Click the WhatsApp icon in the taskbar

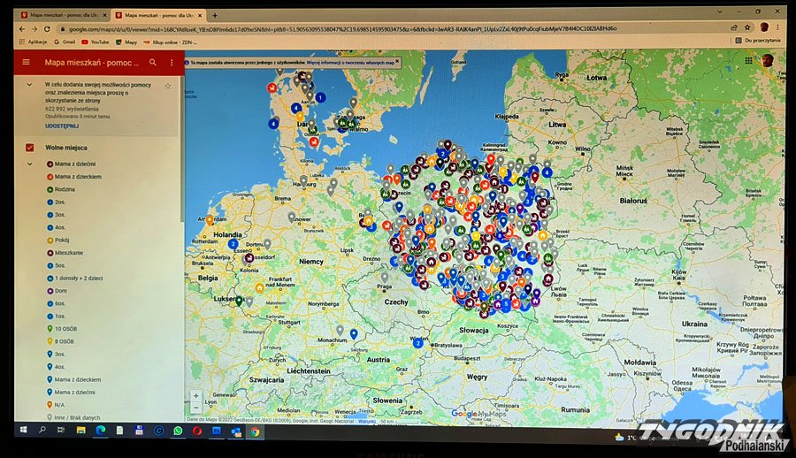click(x=178, y=431)
